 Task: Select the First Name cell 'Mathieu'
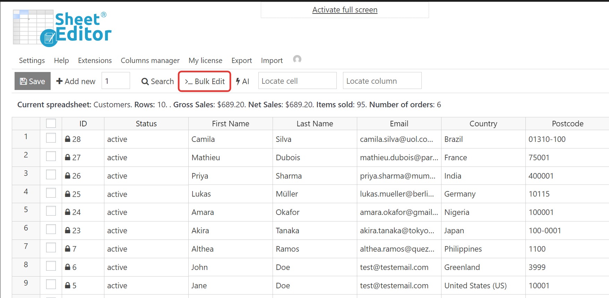point(231,157)
